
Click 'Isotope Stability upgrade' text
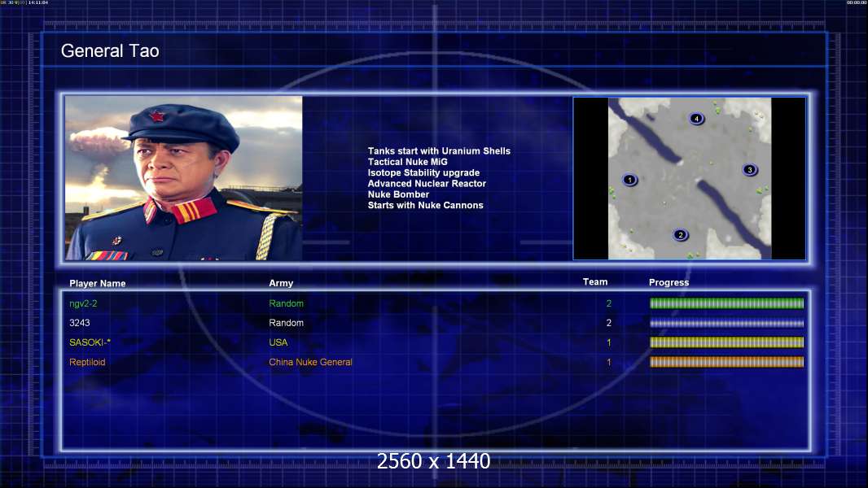(423, 173)
